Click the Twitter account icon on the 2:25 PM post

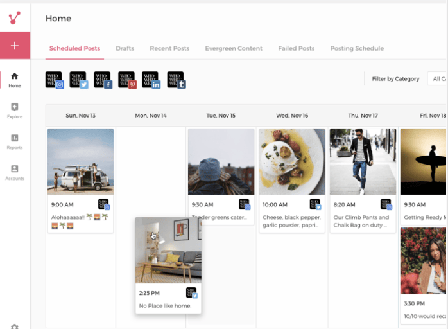click(x=192, y=293)
